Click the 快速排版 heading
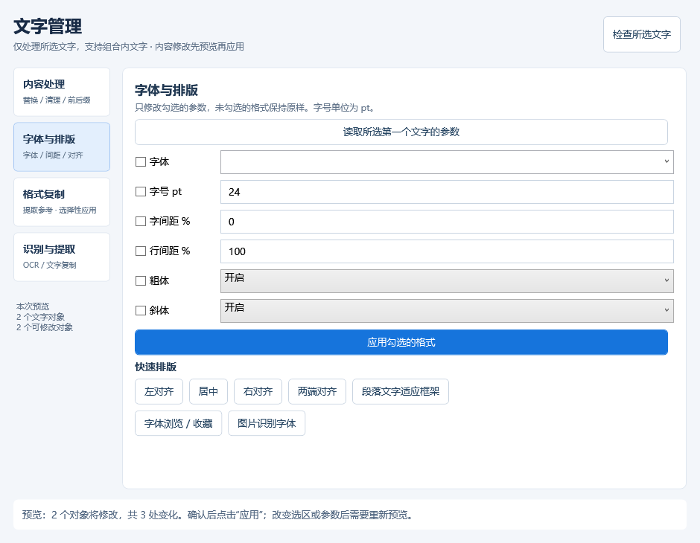The image size is (700, 543). click(156, 367)
